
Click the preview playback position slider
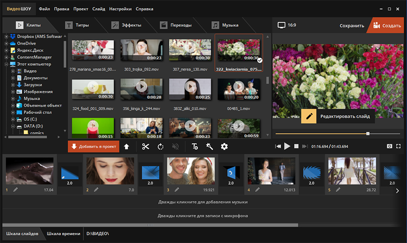pyautogui.click(x=368, y=134)
